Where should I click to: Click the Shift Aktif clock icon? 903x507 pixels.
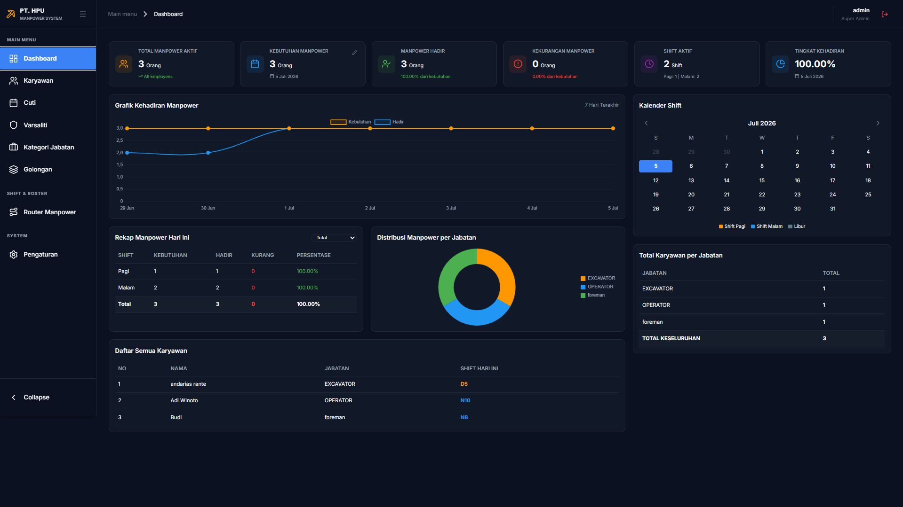point(649,64)
